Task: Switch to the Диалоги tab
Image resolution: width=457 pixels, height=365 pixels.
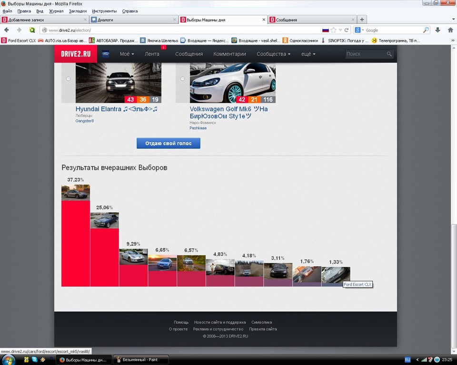Action: point(133,20)
